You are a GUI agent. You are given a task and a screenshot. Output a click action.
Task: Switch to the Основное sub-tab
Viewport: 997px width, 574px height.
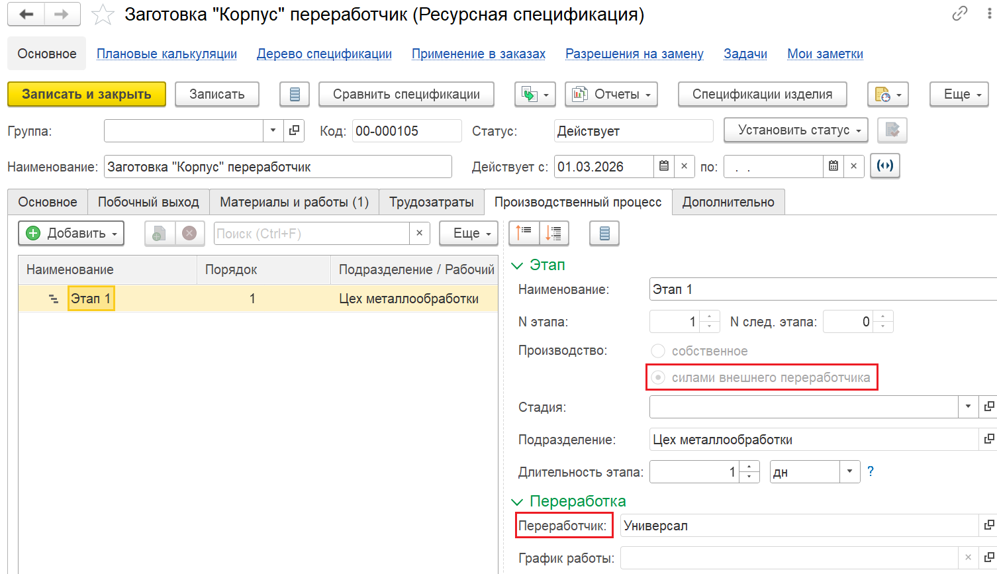[x=48, y=202]
